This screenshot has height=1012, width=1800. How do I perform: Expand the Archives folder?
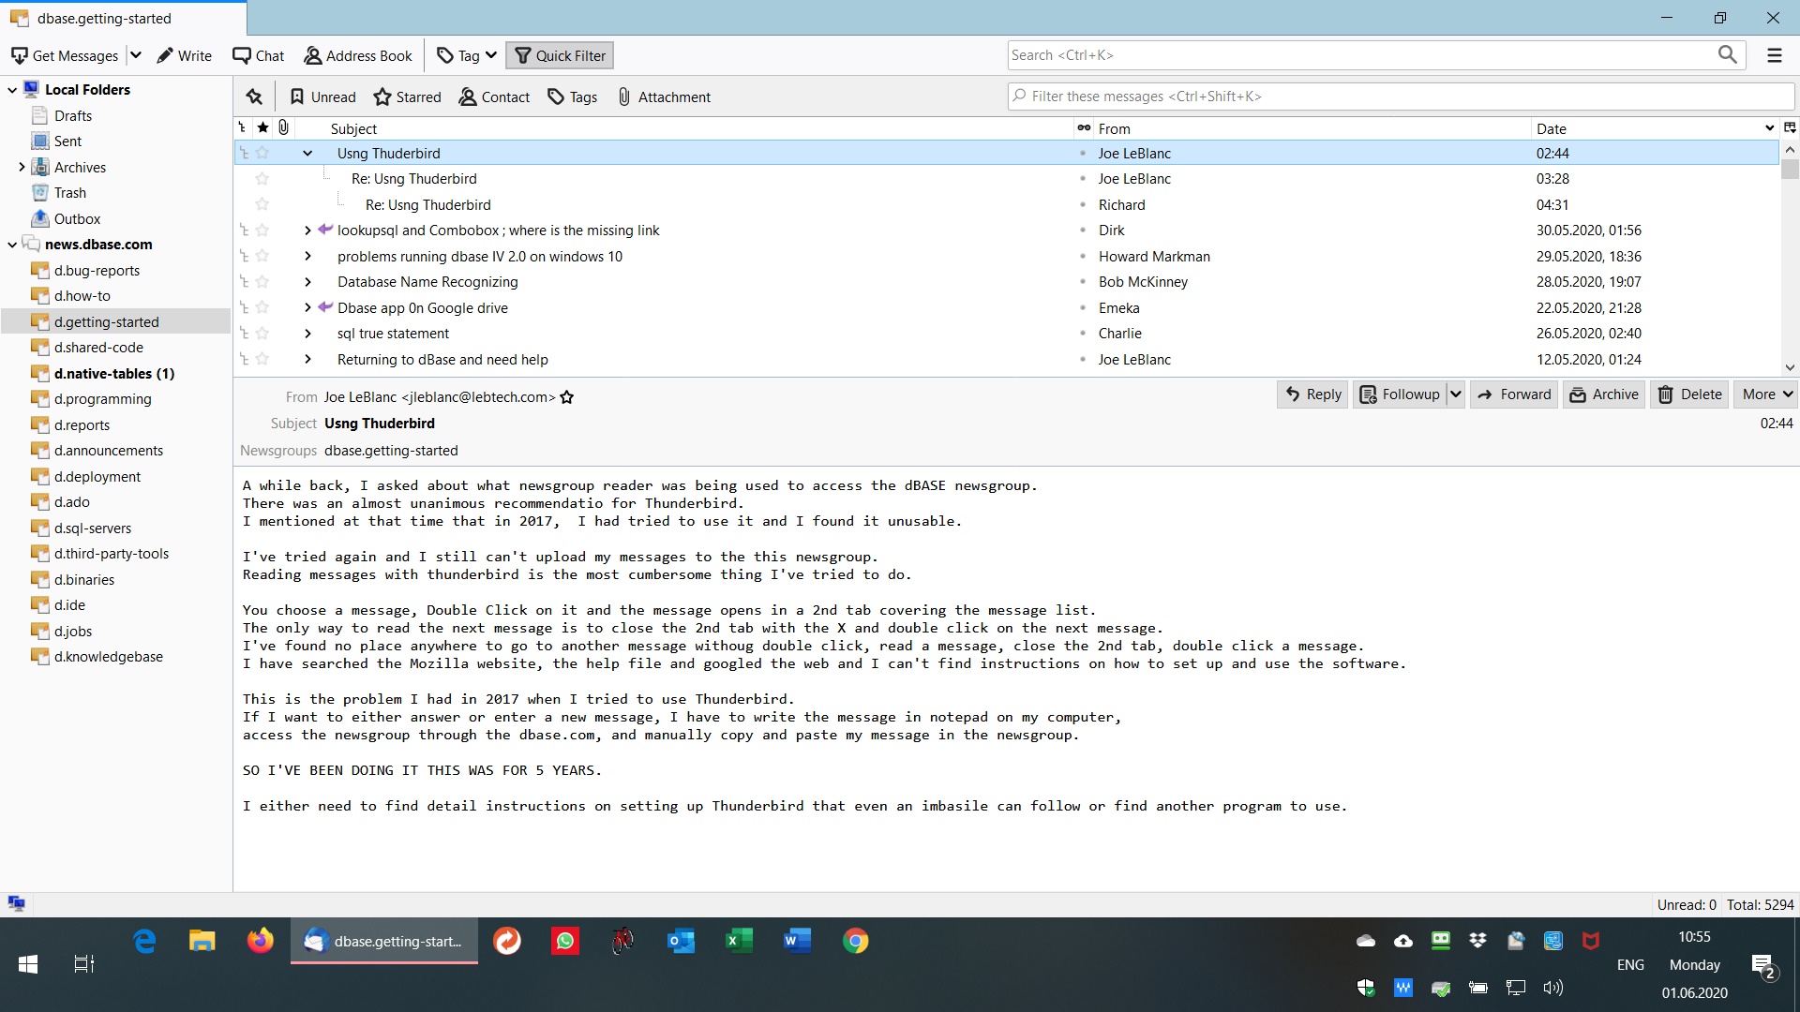(22, 167)
